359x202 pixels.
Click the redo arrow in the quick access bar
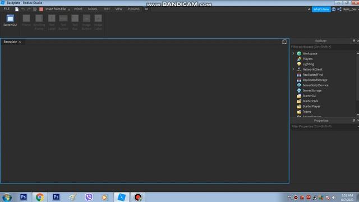[29, 9]
